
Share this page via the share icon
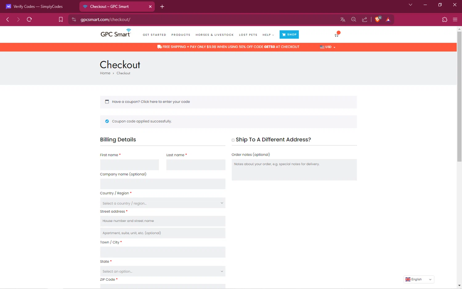(364, 19)
